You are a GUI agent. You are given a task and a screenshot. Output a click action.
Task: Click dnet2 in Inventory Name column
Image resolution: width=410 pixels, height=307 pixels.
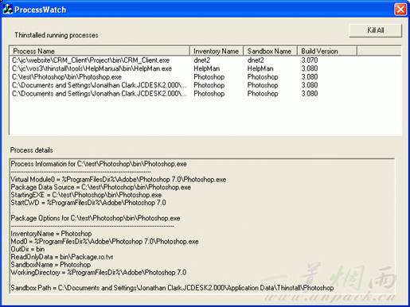202,60
